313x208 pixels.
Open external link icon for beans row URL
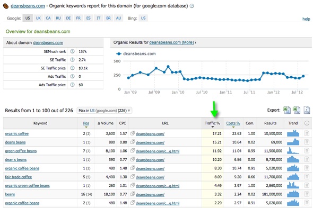(133, 194)
